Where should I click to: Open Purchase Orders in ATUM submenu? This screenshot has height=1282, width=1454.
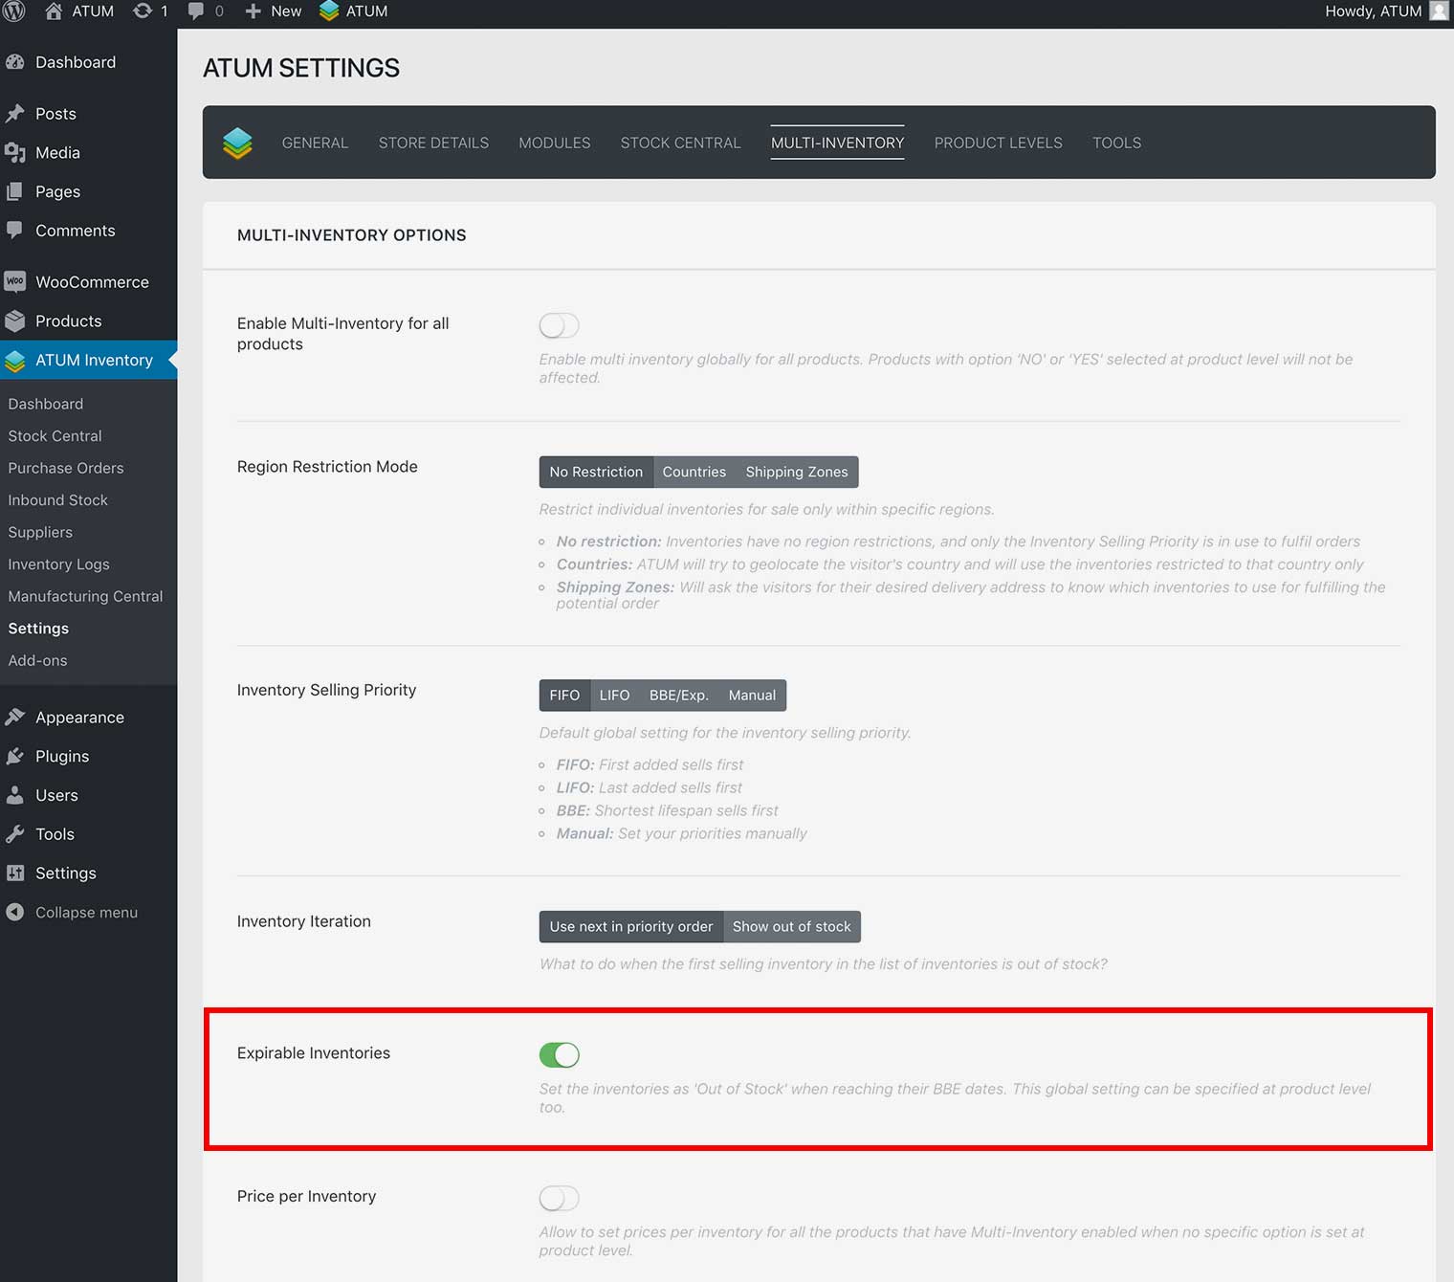pos(66,469)
